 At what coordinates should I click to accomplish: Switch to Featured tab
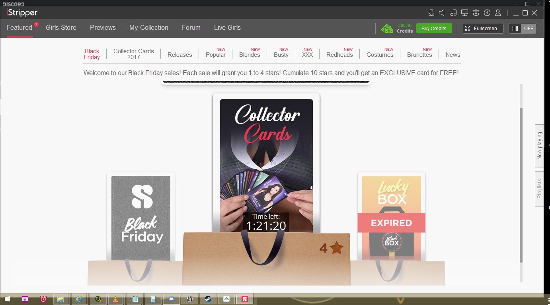click(x=19, y=27)
